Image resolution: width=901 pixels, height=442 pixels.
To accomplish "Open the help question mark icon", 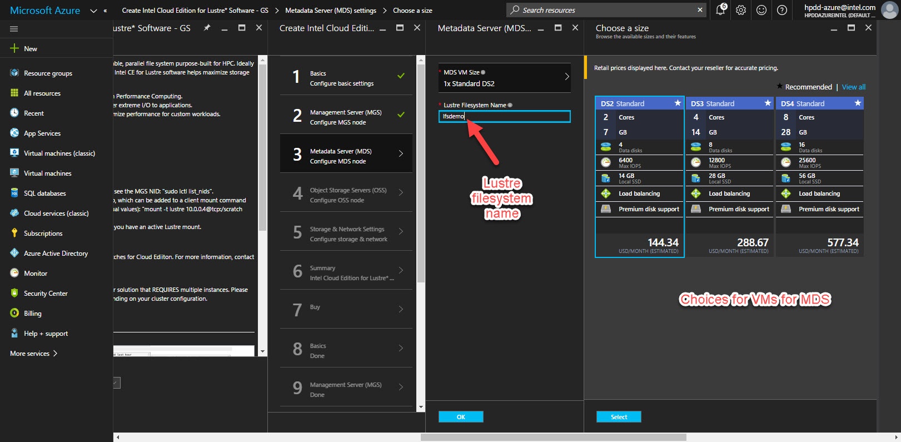I will point(782,10).
